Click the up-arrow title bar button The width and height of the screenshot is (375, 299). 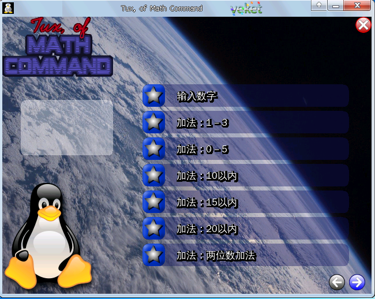click(x=319, y=6)
